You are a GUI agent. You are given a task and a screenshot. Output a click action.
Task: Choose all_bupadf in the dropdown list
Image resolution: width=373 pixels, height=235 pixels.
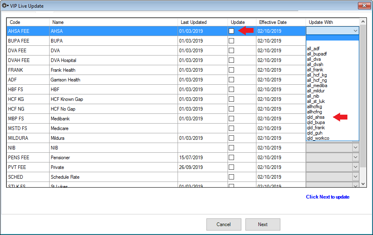[332, 54]
